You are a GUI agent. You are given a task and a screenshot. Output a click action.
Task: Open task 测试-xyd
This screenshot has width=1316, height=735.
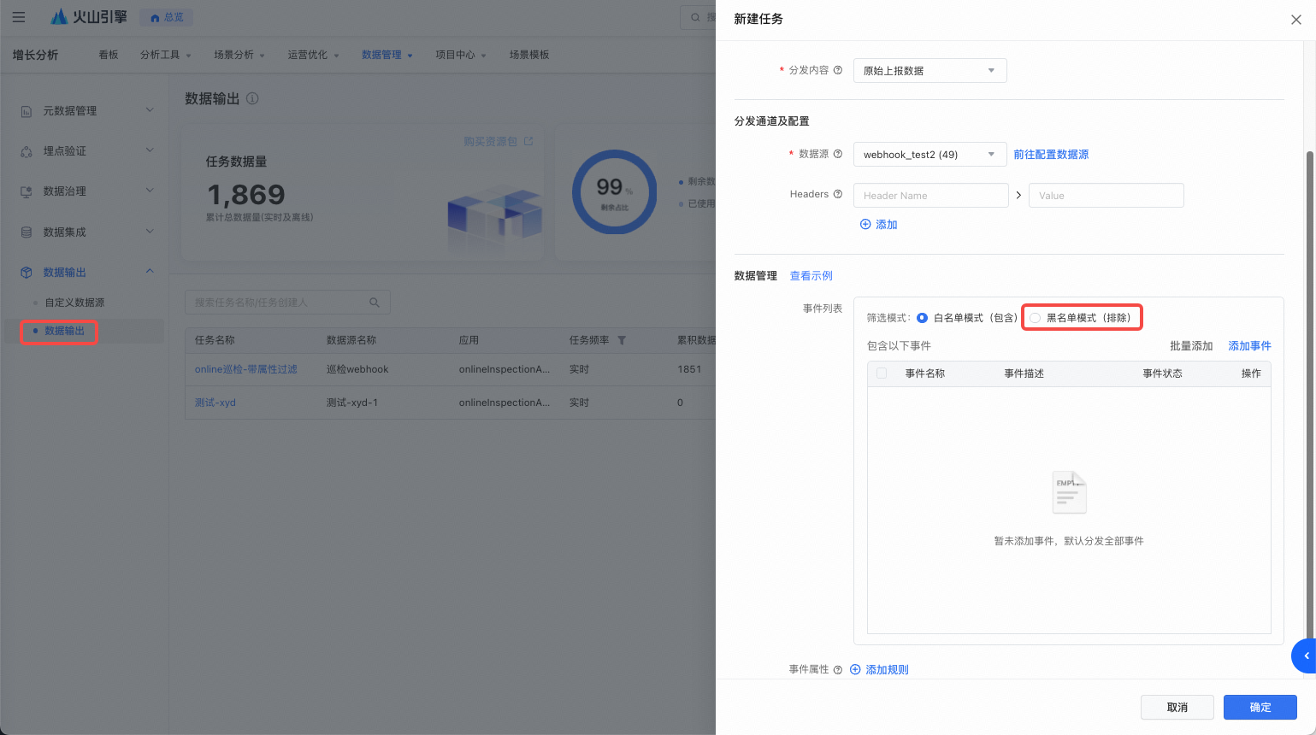215,403
